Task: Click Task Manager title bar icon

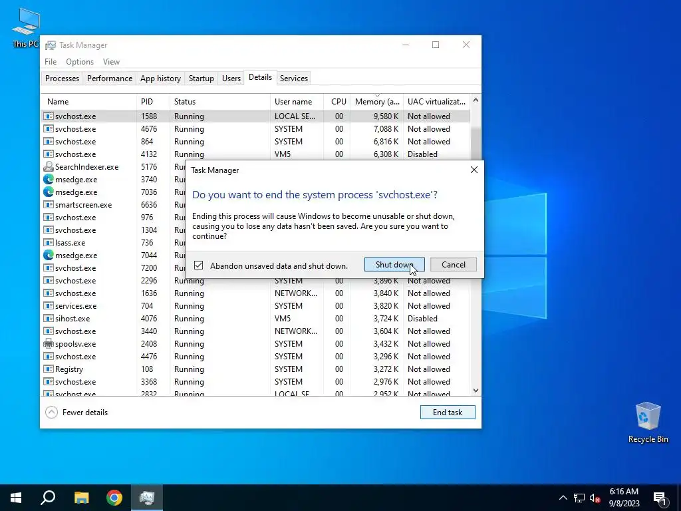Action: click(51, 45)
